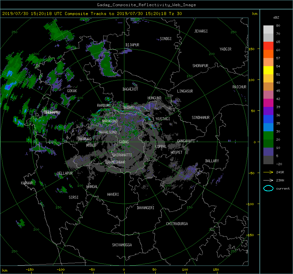Screen dimensions: 293x274
Task: Click the KUSTAGI city label
Action: click(163, 119)
